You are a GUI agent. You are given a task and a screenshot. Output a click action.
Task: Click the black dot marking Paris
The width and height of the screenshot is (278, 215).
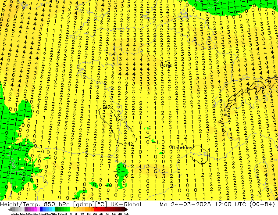pos(166,61)
